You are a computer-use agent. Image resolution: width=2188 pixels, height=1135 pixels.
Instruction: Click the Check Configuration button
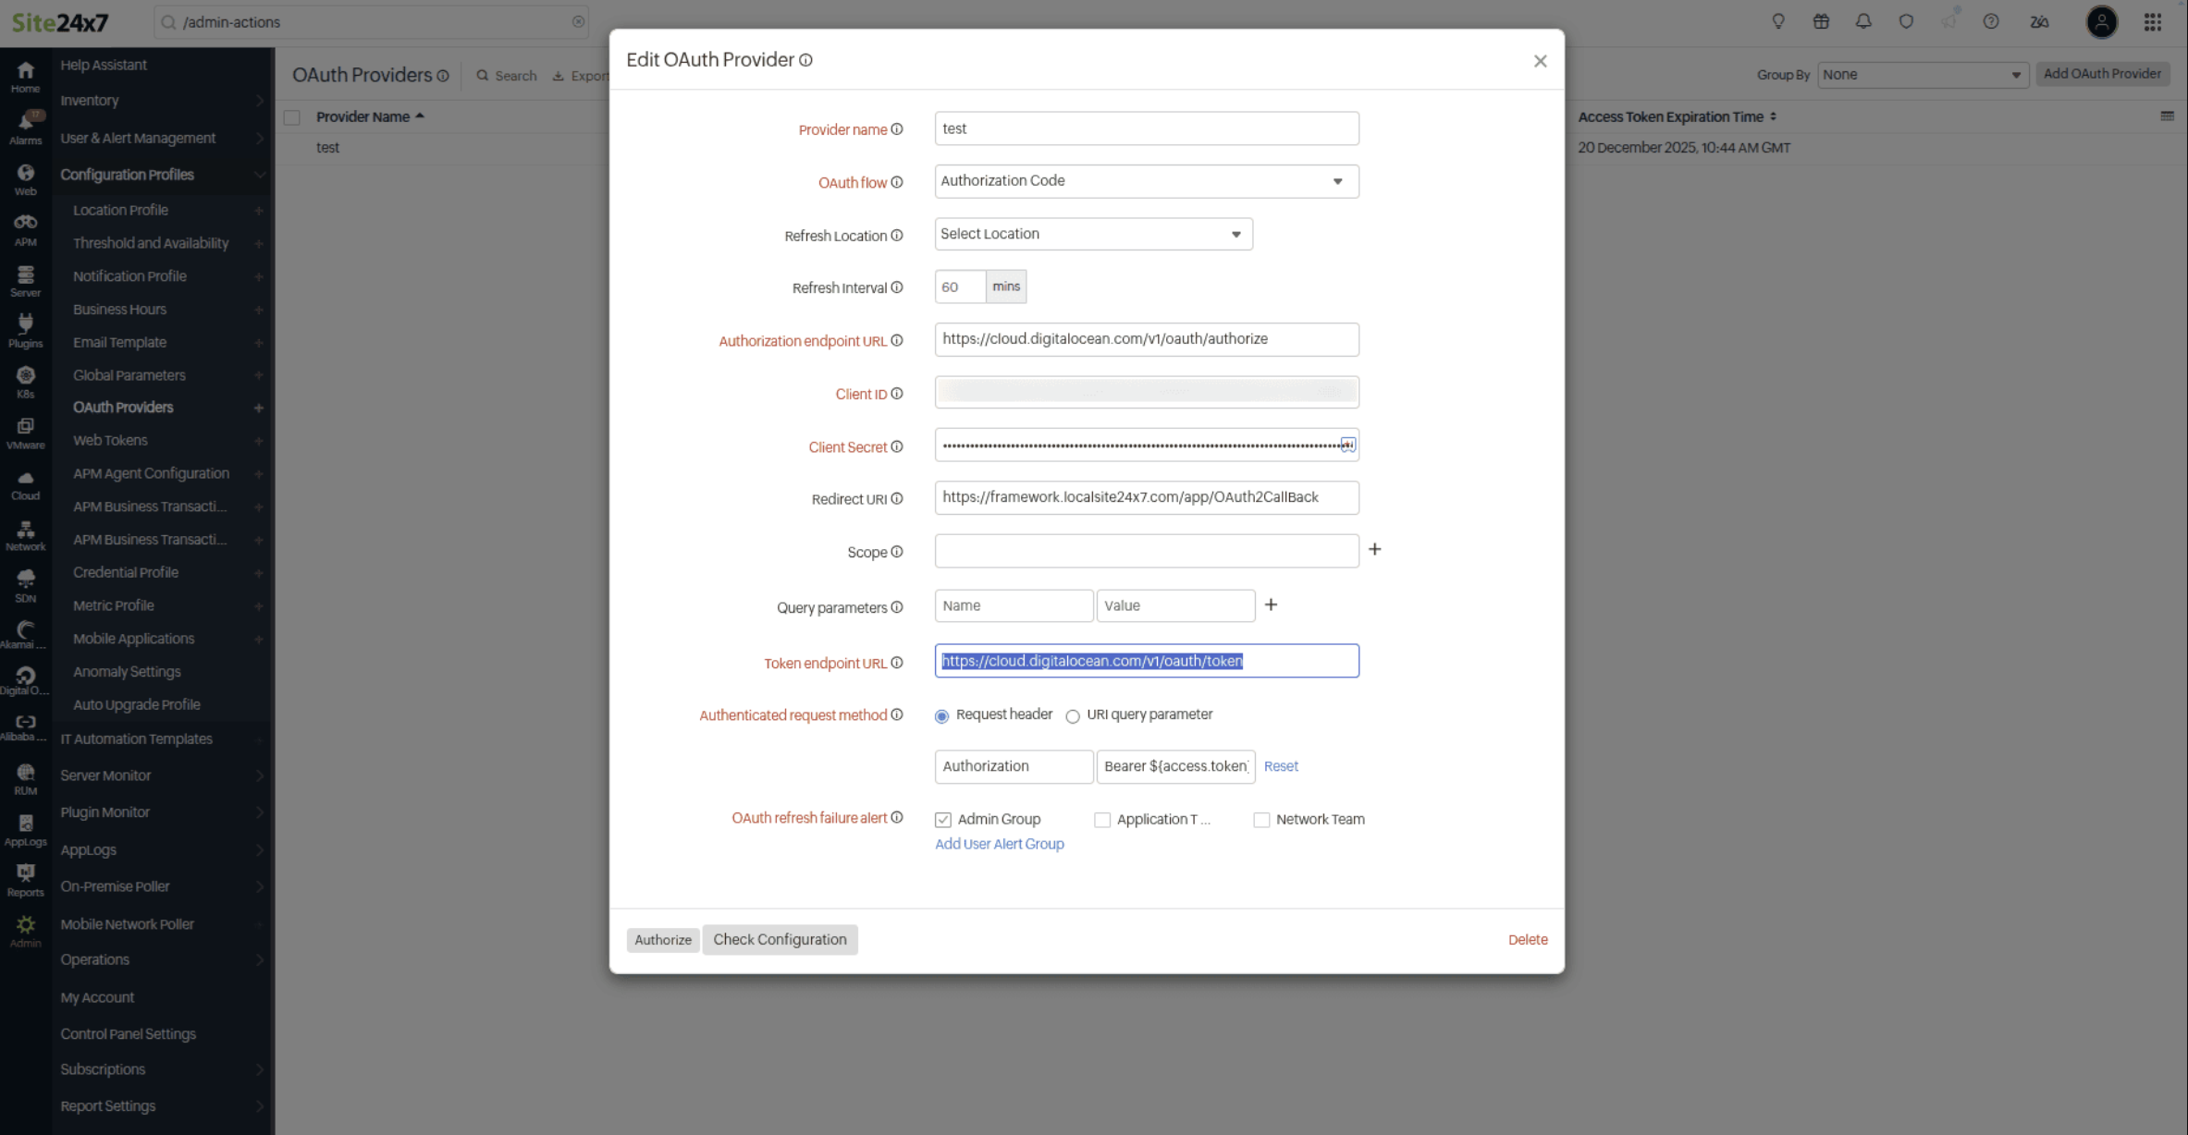tap(780, 939)
